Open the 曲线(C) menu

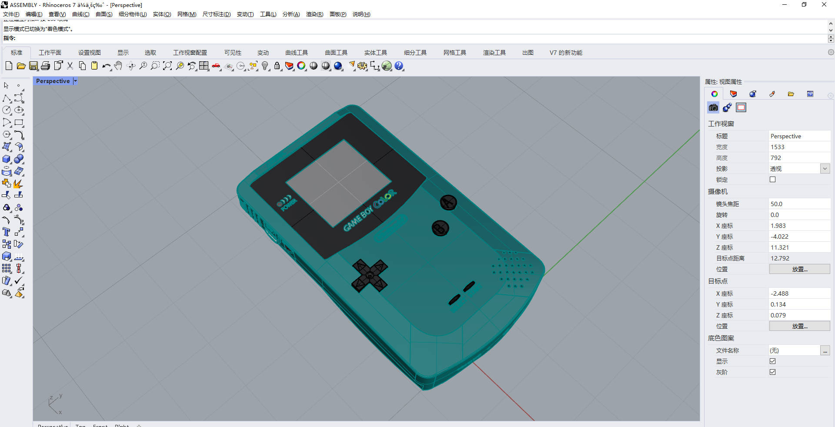coord(80,14)
